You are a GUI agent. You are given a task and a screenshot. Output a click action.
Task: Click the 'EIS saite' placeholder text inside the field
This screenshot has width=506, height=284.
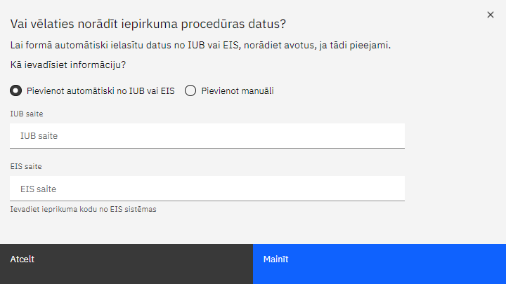[x=39, y=189]
